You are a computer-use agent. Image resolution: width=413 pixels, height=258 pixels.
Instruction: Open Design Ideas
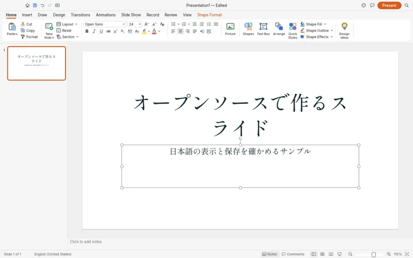pyautogui.click(x=344, y=31)
